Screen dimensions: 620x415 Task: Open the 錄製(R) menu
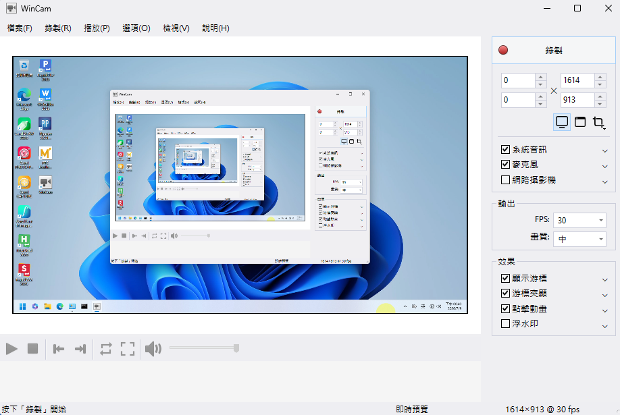pyautogui.click(x=58, y=28)
